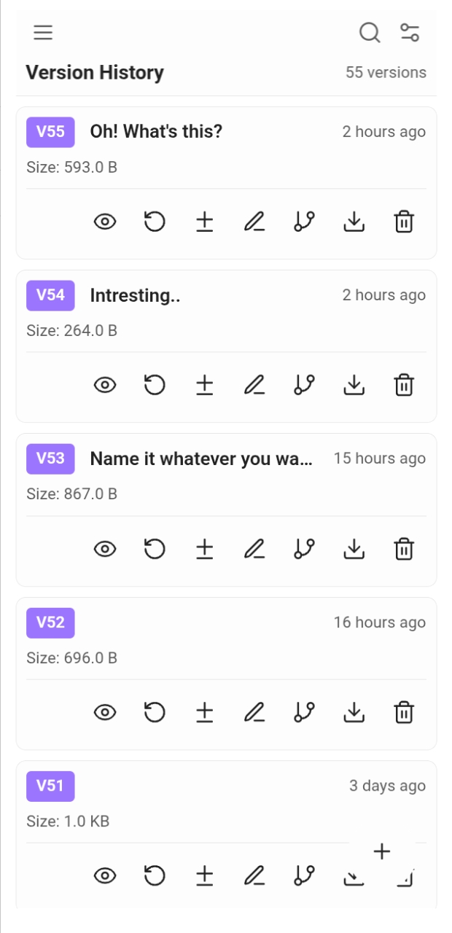The image size is (452, 933).
Task: View the diff for version V52
Action: click(204, 712)
